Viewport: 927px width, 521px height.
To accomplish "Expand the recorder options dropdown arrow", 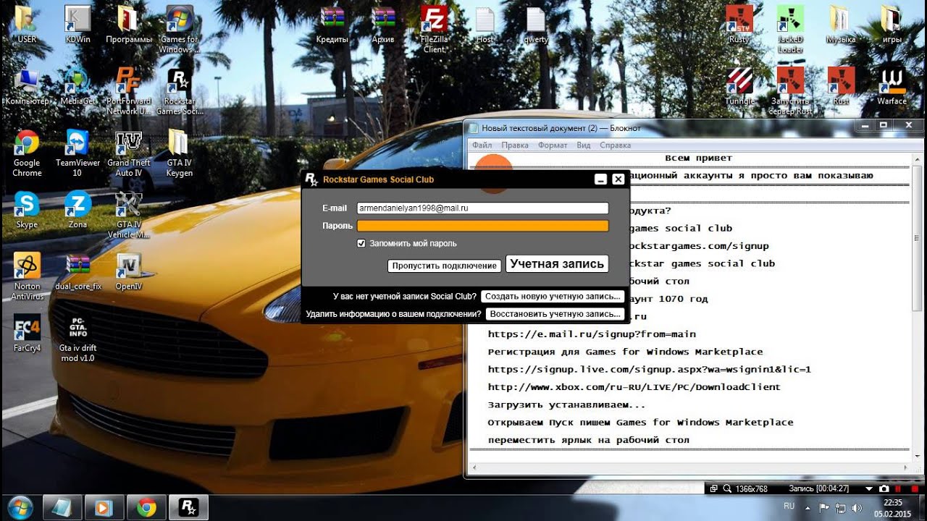I will tap(869, 488).
